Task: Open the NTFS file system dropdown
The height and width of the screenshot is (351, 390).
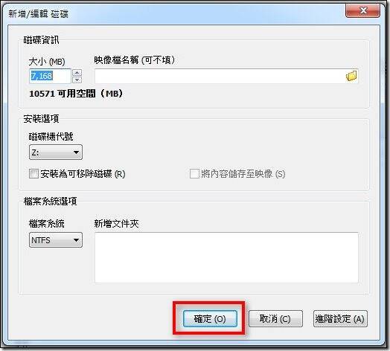Action: pyautogui.click(x=56, y=240)
